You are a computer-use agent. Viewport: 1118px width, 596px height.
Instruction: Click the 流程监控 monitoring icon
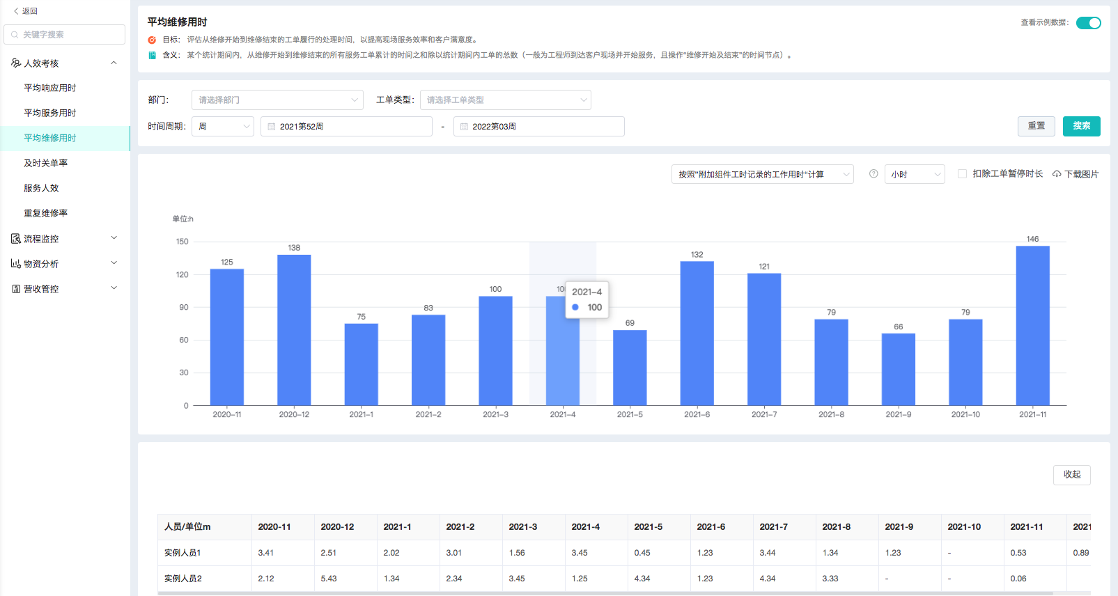[16, 239]
